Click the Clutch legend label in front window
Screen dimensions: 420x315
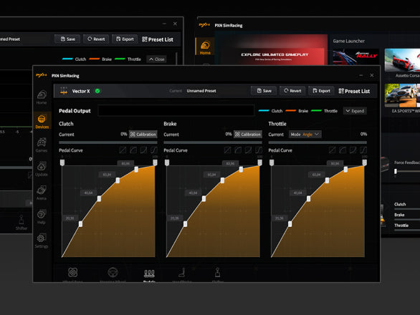coord(277,111)
